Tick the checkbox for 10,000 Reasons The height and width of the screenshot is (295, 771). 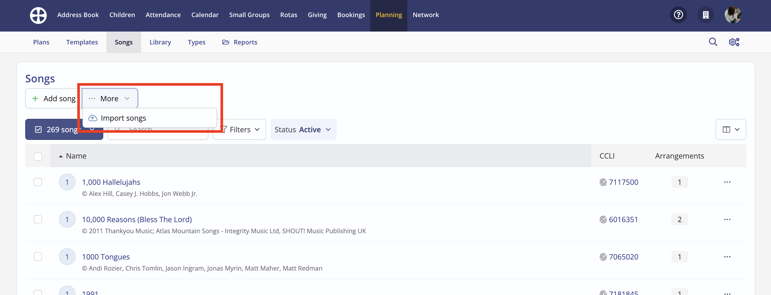click(38, 220)
